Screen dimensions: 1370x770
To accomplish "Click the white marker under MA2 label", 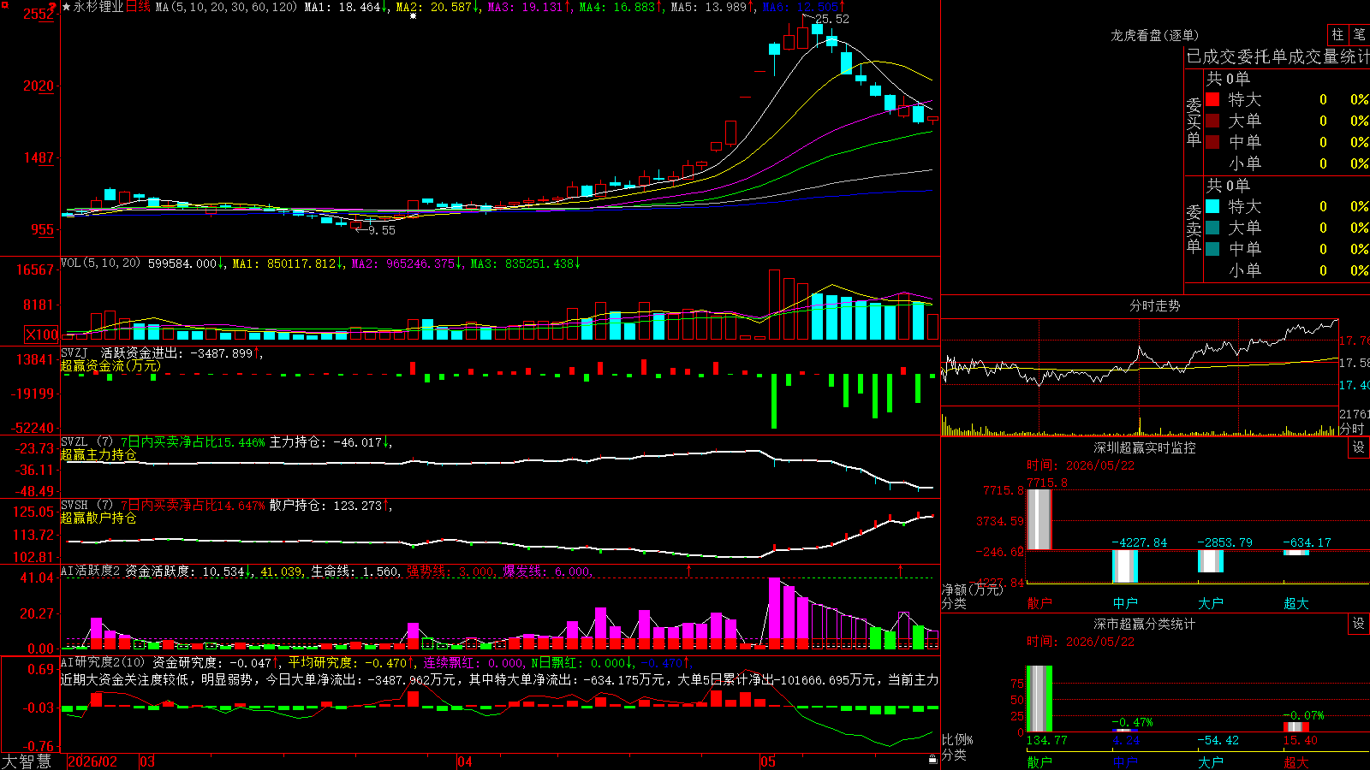I will tap(413, 16).
